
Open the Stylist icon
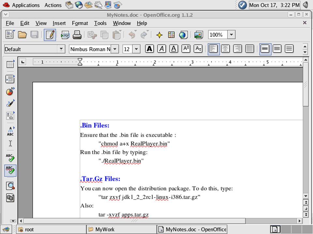tap(171, 35)
